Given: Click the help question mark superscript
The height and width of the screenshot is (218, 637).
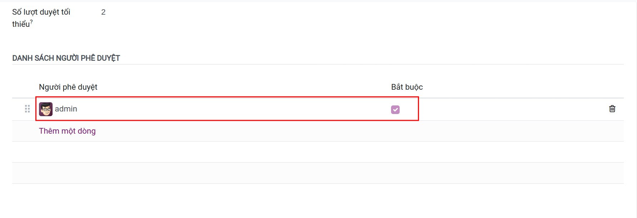Looking at the screenshot, I should 31,22.
